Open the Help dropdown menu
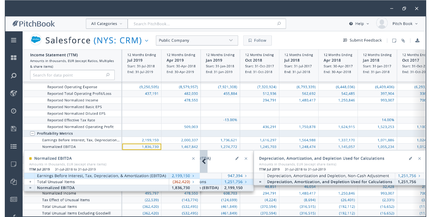The width and height of the screenshot is (431, 217). pyautogui.click(x=359, y=24)
